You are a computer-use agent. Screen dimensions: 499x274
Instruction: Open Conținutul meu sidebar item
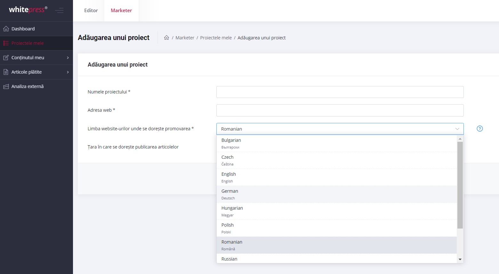pyautogui.click(x=36, y=58)
